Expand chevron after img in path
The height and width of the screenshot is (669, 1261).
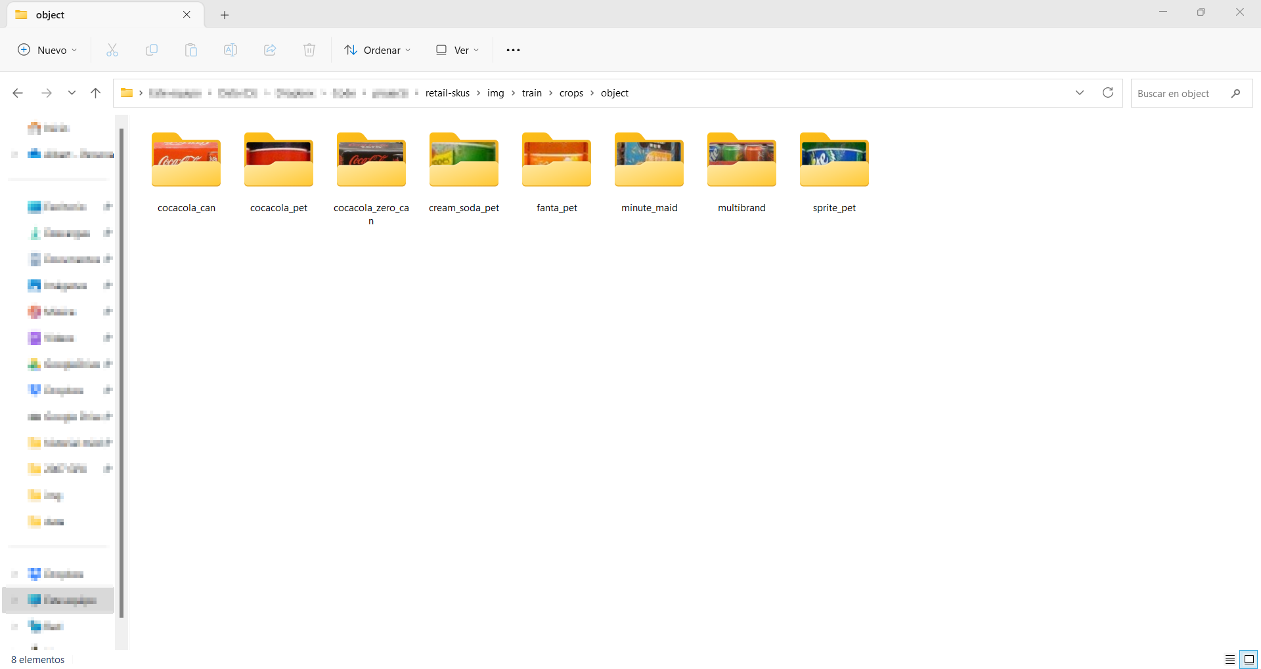point(514,93)
